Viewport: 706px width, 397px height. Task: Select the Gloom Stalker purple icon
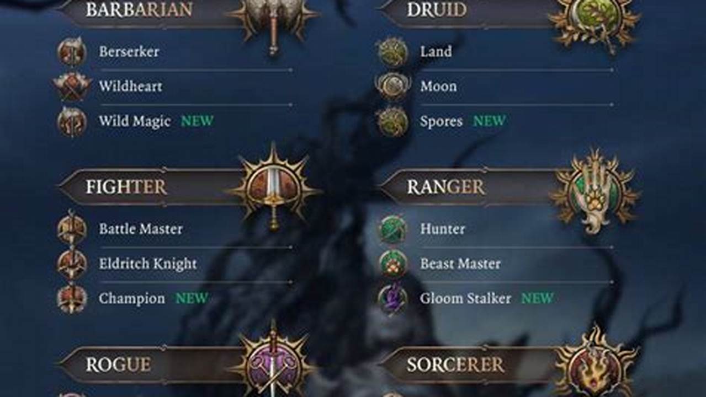point(392,299)
